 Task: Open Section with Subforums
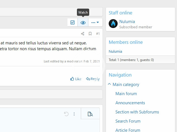137,112
